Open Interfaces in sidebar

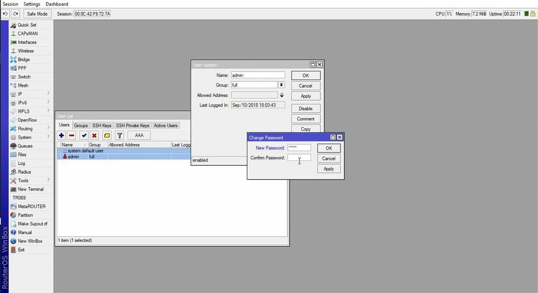point(31,42)
